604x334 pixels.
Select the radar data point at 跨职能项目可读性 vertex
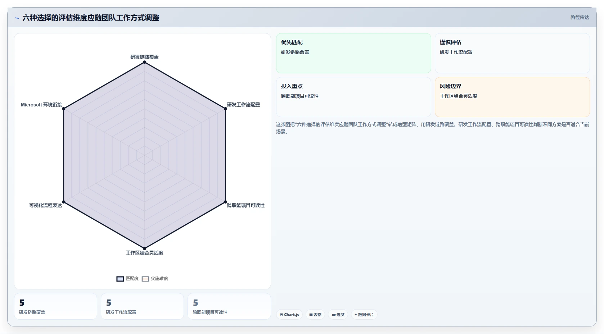click(225, 202)
